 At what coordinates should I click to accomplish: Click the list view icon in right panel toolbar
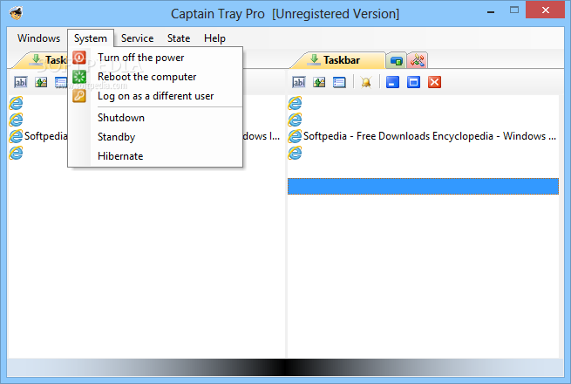(x=339, y=82)
